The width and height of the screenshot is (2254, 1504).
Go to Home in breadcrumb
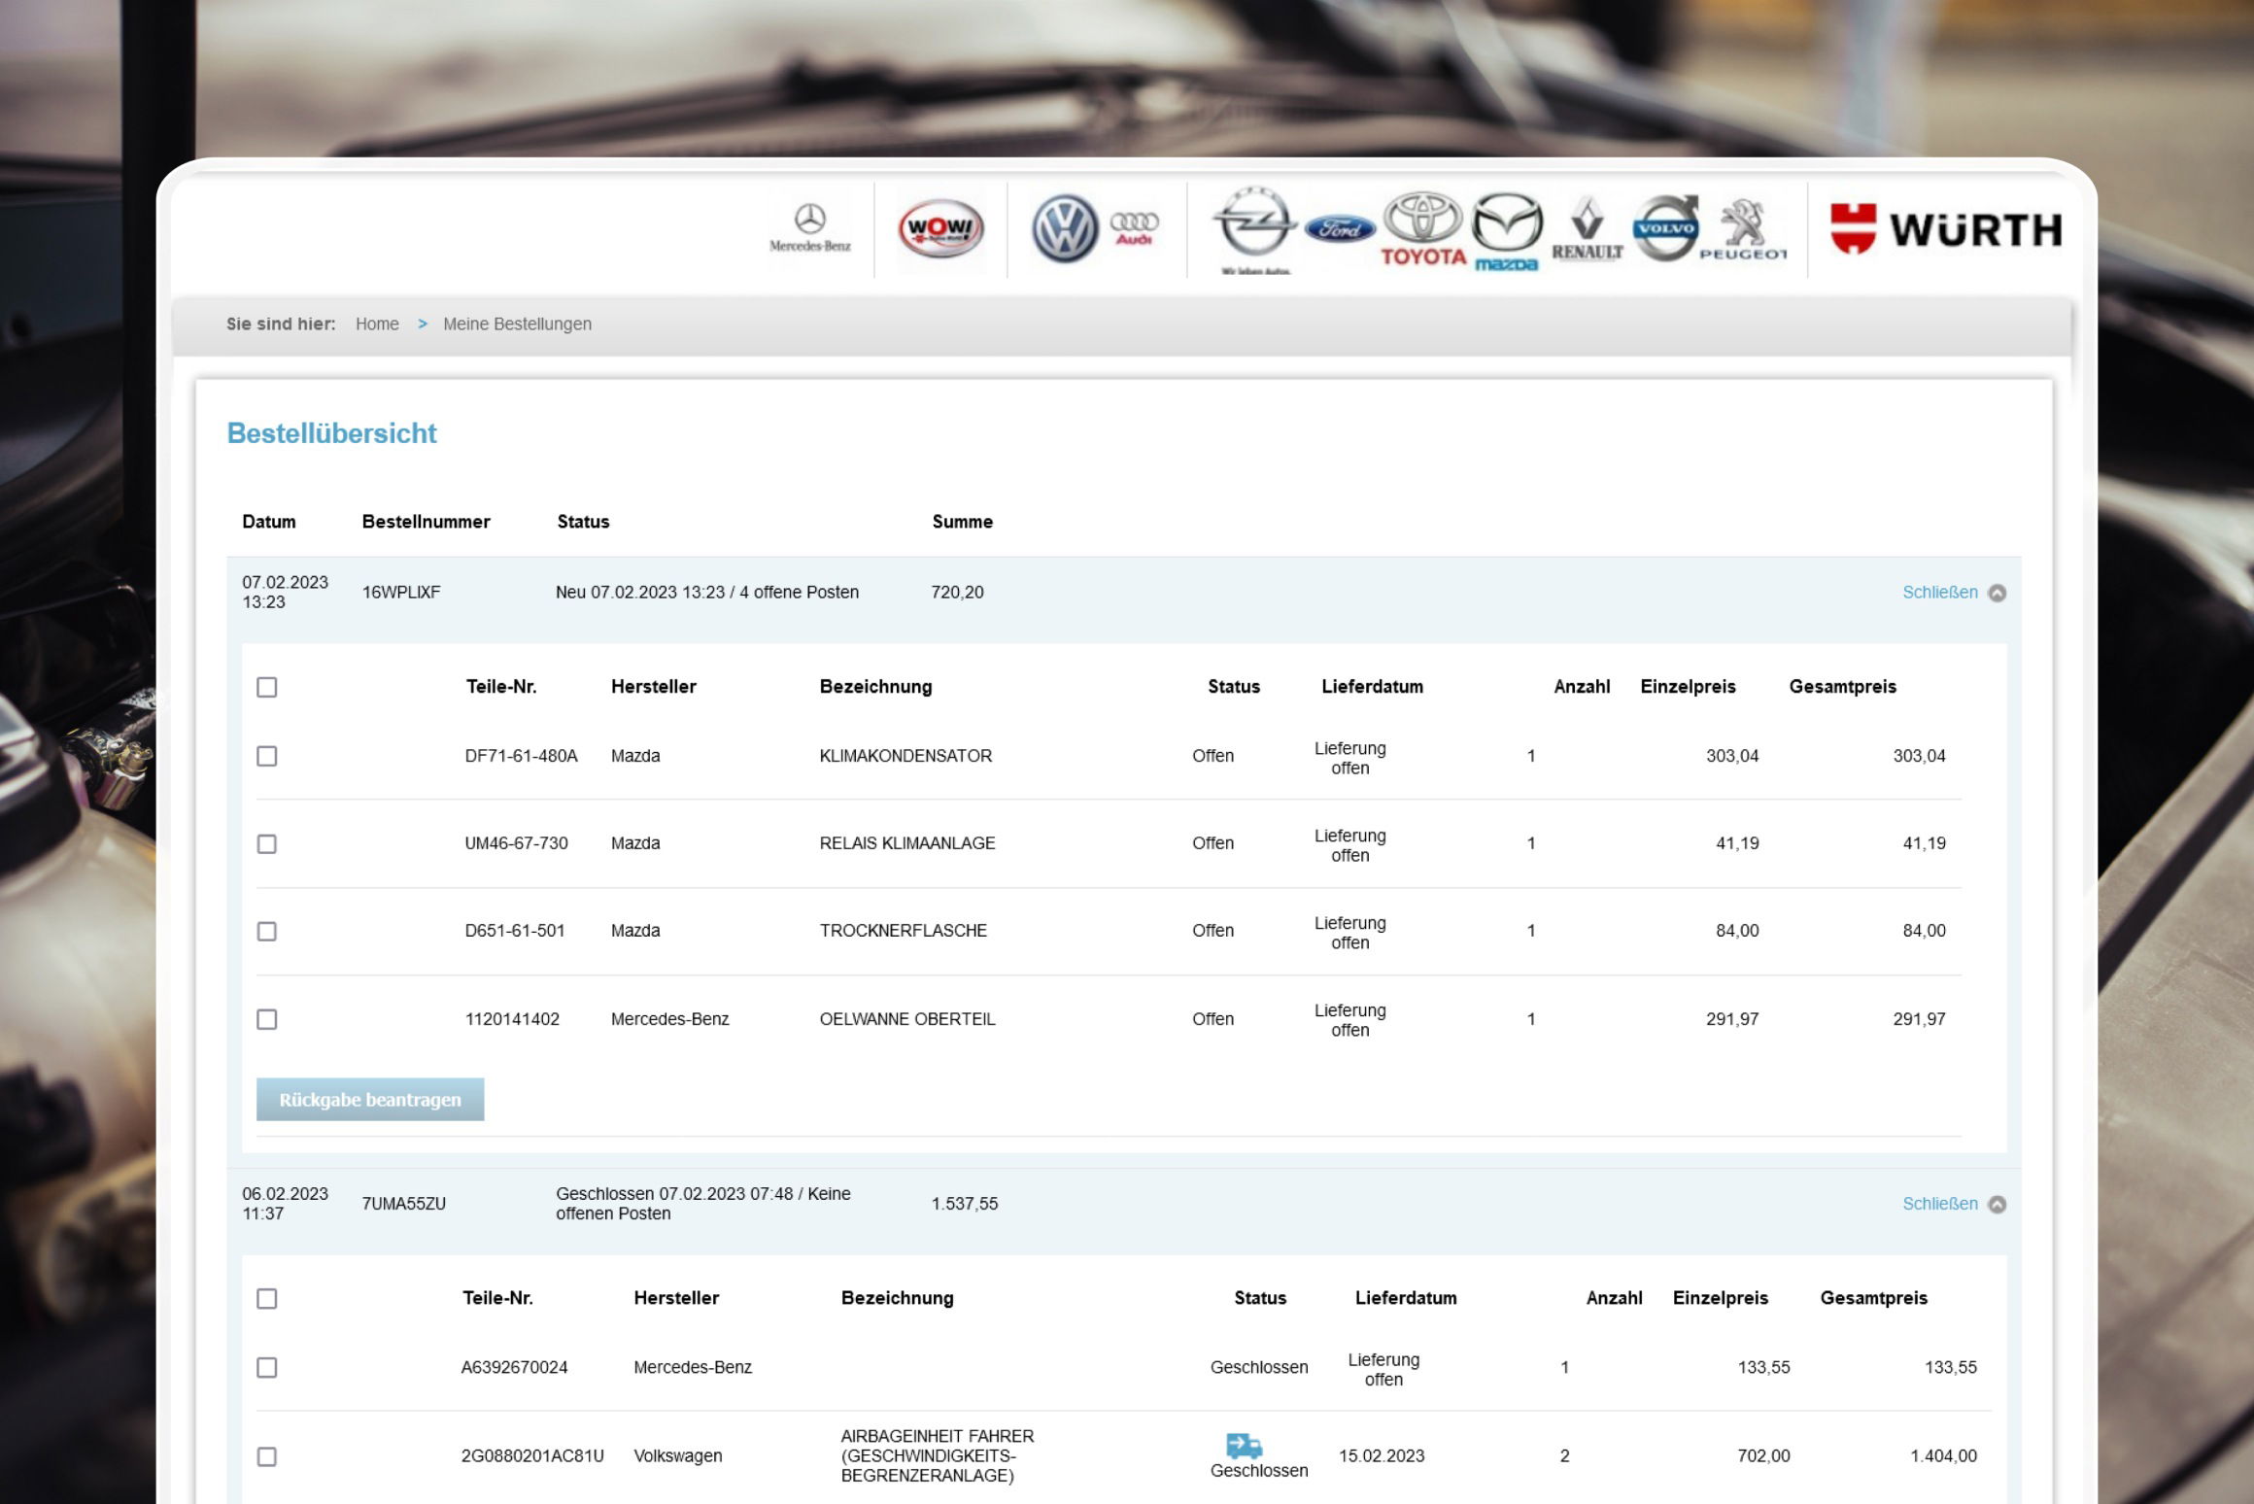pyautogui.click(x=377, y=325)
